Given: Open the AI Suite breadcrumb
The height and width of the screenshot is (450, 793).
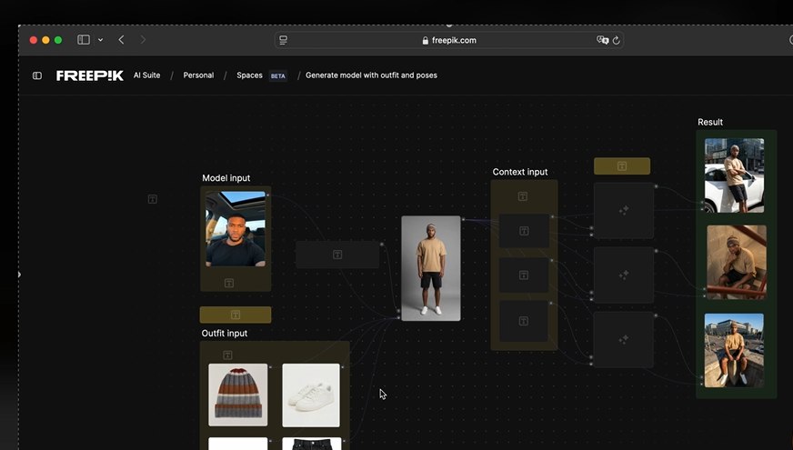Looking at the screenshot, I should [146, 75].
